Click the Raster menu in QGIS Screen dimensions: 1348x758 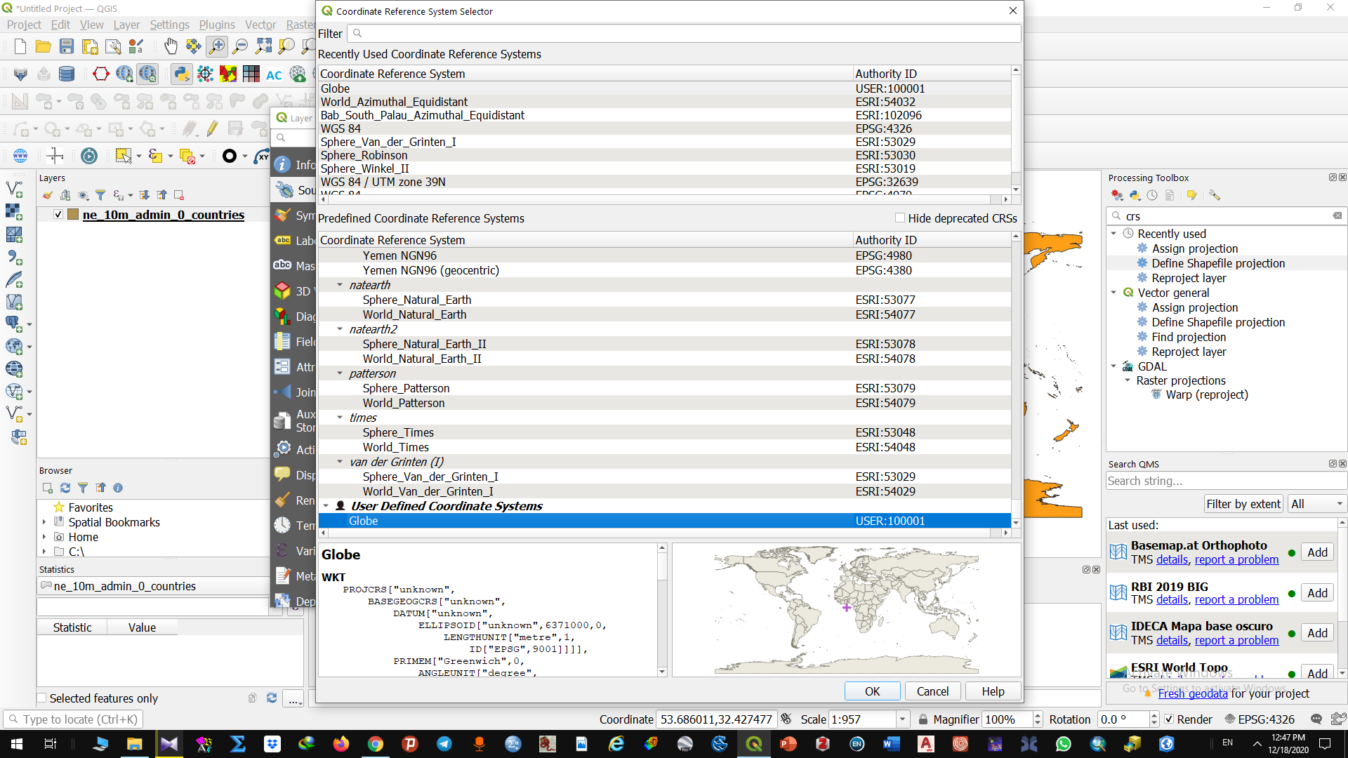pyautogui.click(x=301, y=25)
